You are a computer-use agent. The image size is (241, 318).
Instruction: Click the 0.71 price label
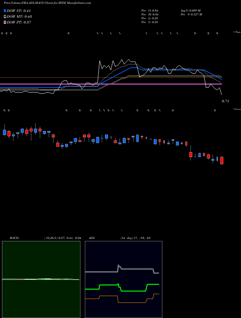click(225, 101)
